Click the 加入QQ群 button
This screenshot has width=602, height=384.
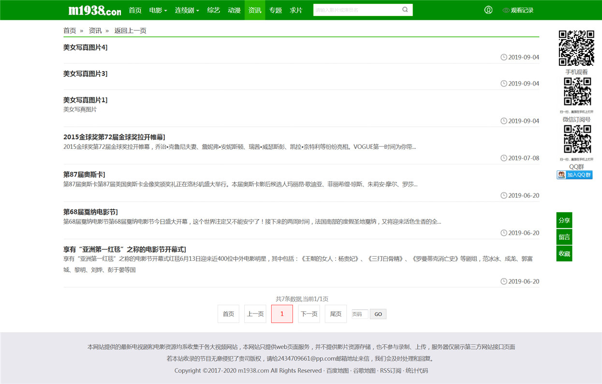point(574,175)
